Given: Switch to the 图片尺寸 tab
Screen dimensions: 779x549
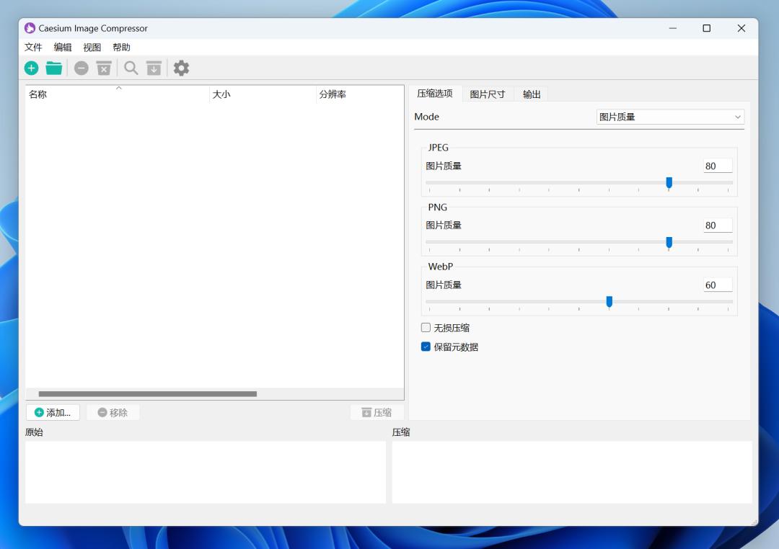Looking at the screenshot, I should click(488, 94).
